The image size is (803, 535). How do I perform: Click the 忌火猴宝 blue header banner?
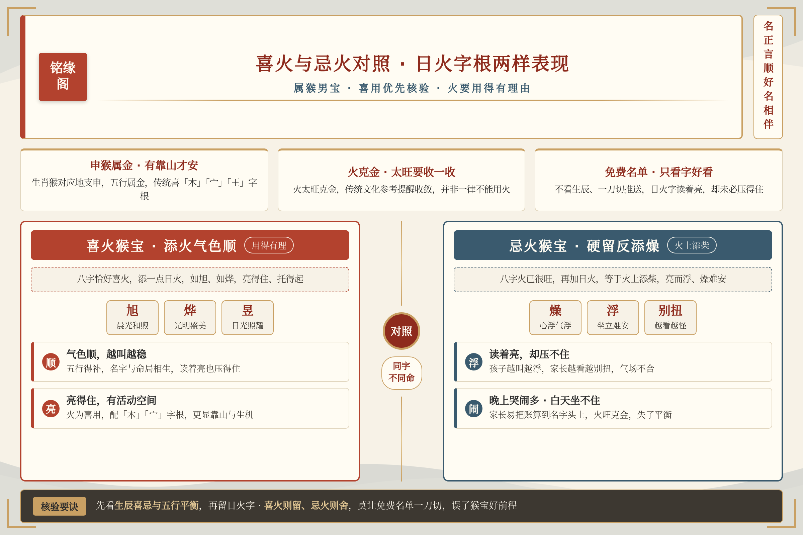click(613, 245)
